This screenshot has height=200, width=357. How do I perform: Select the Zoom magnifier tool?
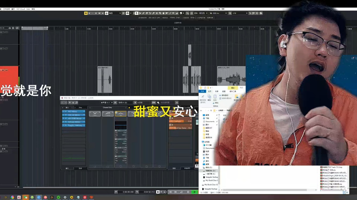[x=160, y=13]
